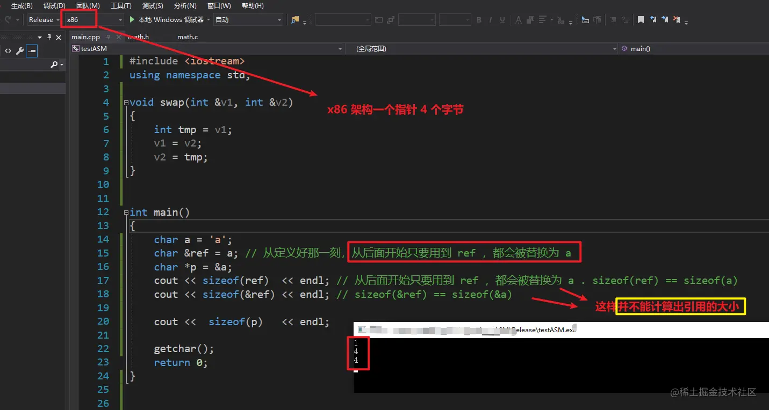The height and width of the screenshot is (410, 769).
Task: Open the x86 platform dropdown
Action: point(94,20)
